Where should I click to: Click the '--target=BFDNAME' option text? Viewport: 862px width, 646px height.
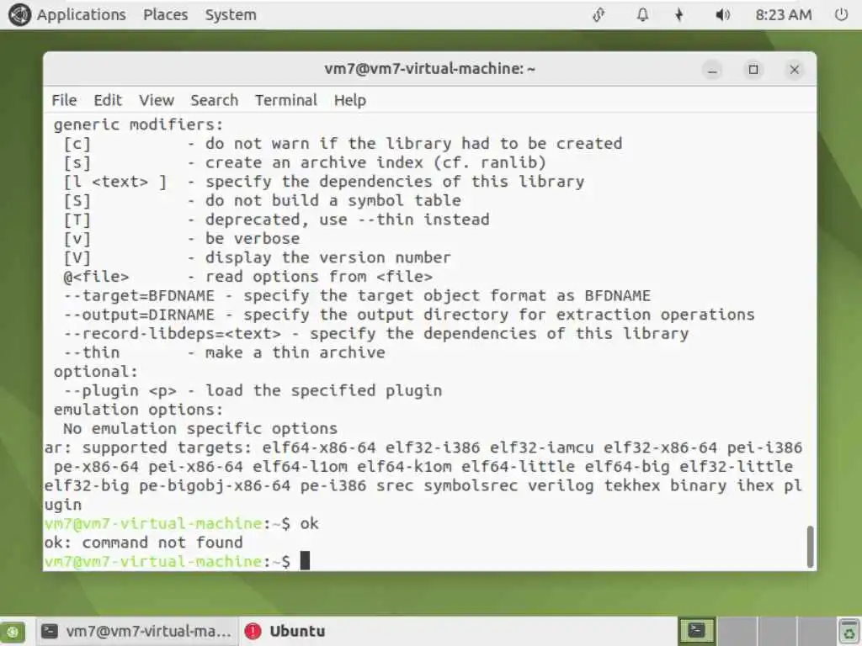[x=139, y=295]
